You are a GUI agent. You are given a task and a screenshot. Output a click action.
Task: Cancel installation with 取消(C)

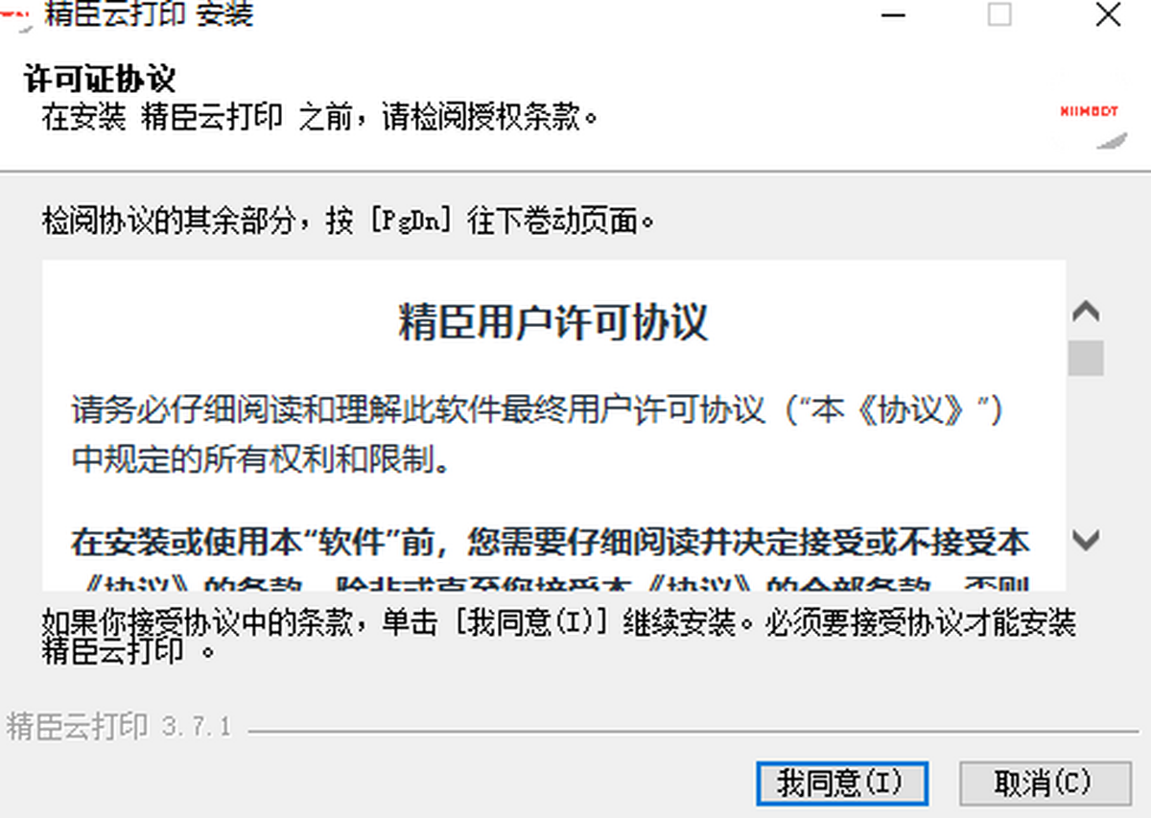click(1043, 783)
